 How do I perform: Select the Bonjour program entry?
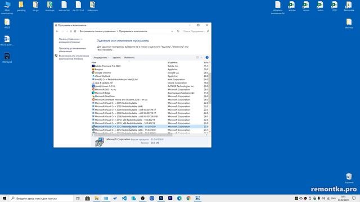150,69
